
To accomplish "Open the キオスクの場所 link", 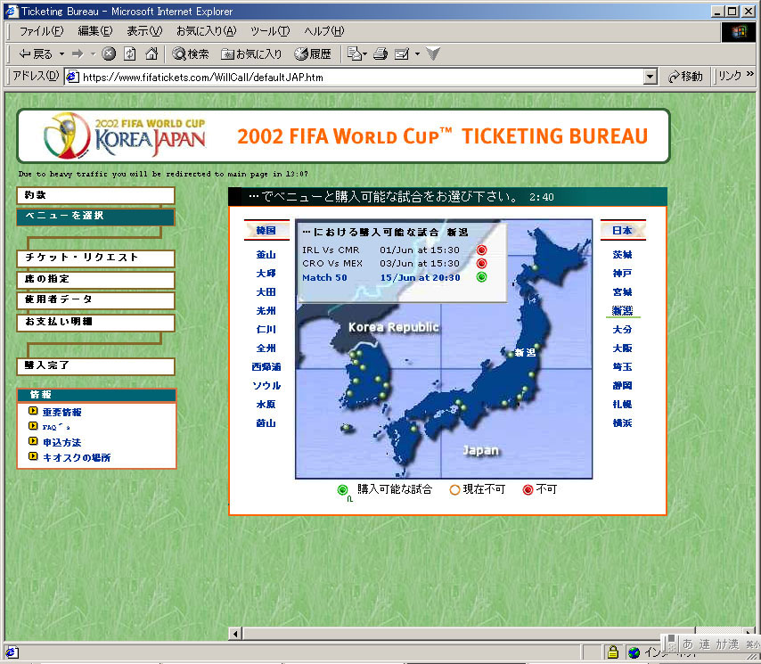I will 77,457.
